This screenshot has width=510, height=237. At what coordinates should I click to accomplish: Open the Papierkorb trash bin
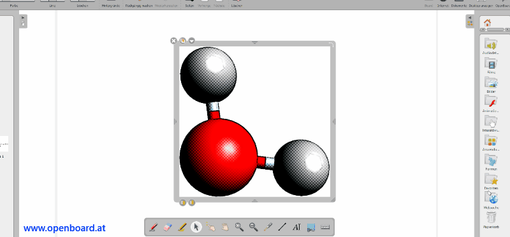491,220
